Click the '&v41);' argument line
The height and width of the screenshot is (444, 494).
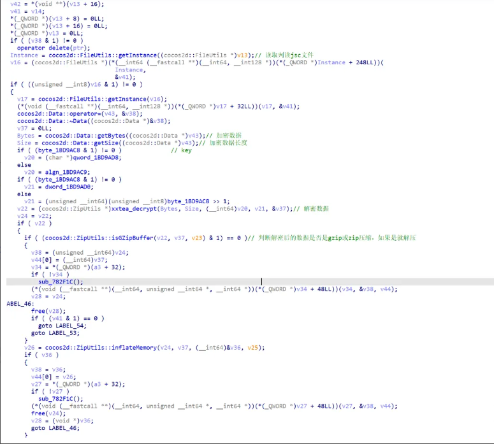point(126,77)
